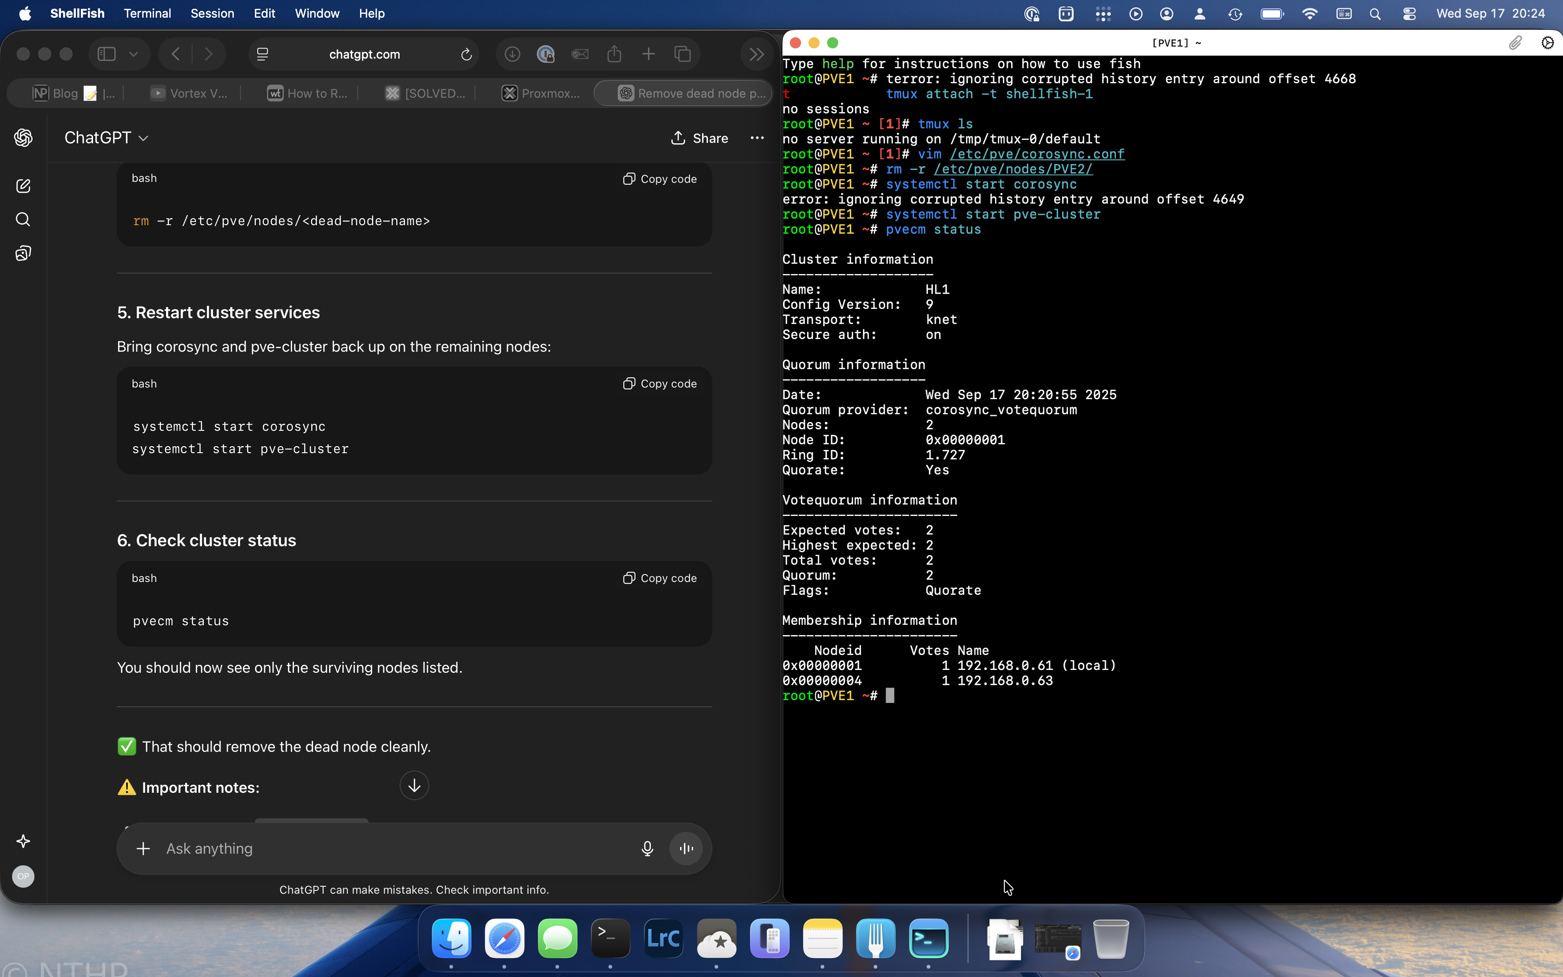Screen dimensions: 1563x977
Task: Open the sidebar tab group chevron
Action: point(134,54)
